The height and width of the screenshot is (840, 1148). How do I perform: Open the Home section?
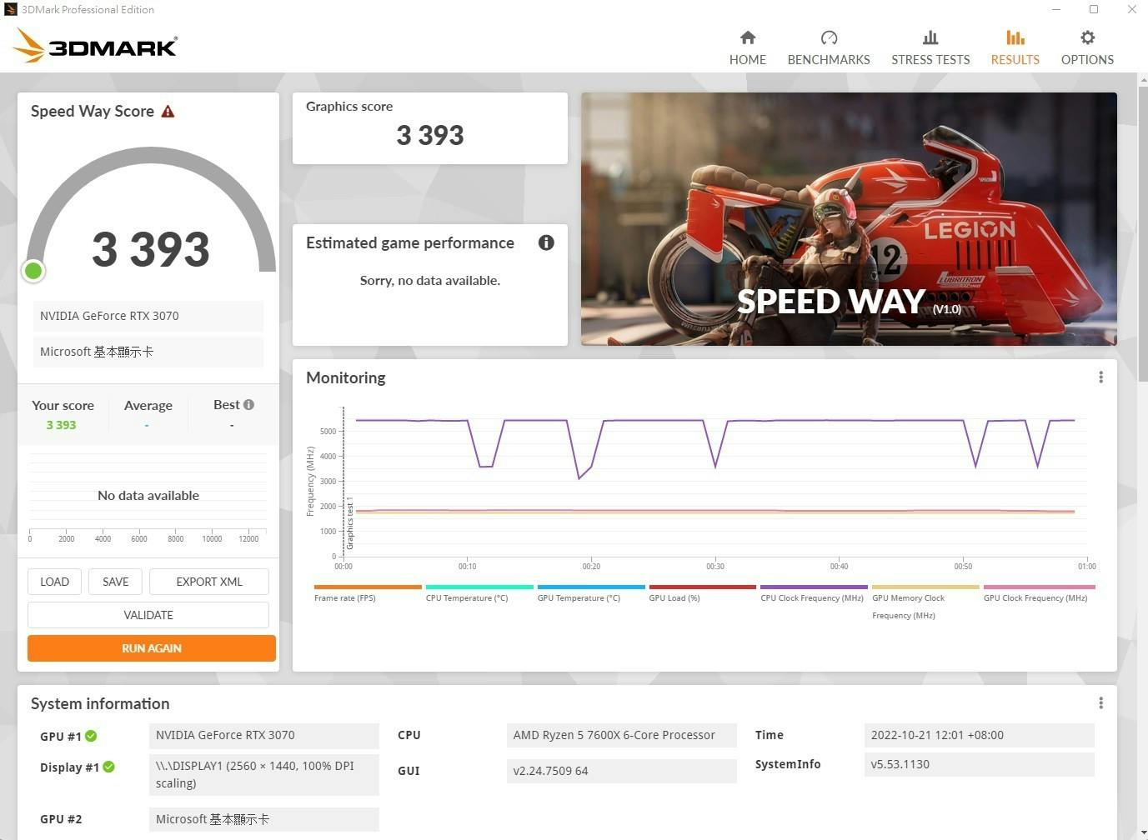[x=747, y=48]
